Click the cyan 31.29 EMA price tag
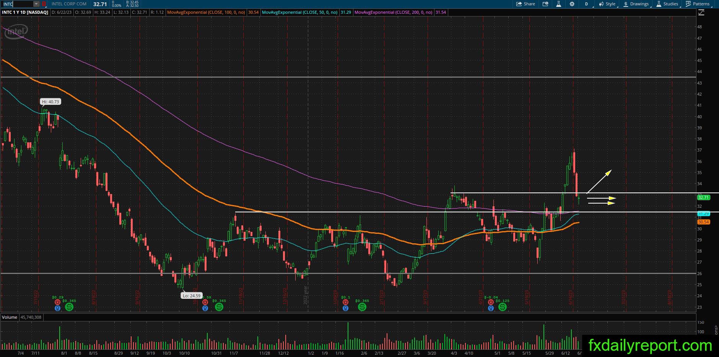Screen dimensions: 719x357 pyautogui.click(x=704, y=214)
